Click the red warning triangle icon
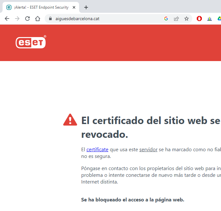Image resolution: width=221 pixels, height=211 pixels. (70, 120)
